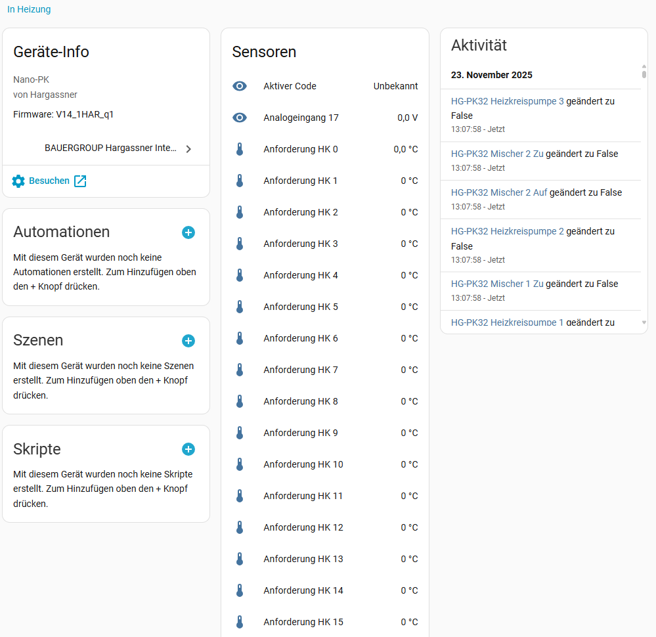Open the Besuchen device link
The width and height of the screenshot is (656, 637).
pyautogui.click(x=49, y=181)
